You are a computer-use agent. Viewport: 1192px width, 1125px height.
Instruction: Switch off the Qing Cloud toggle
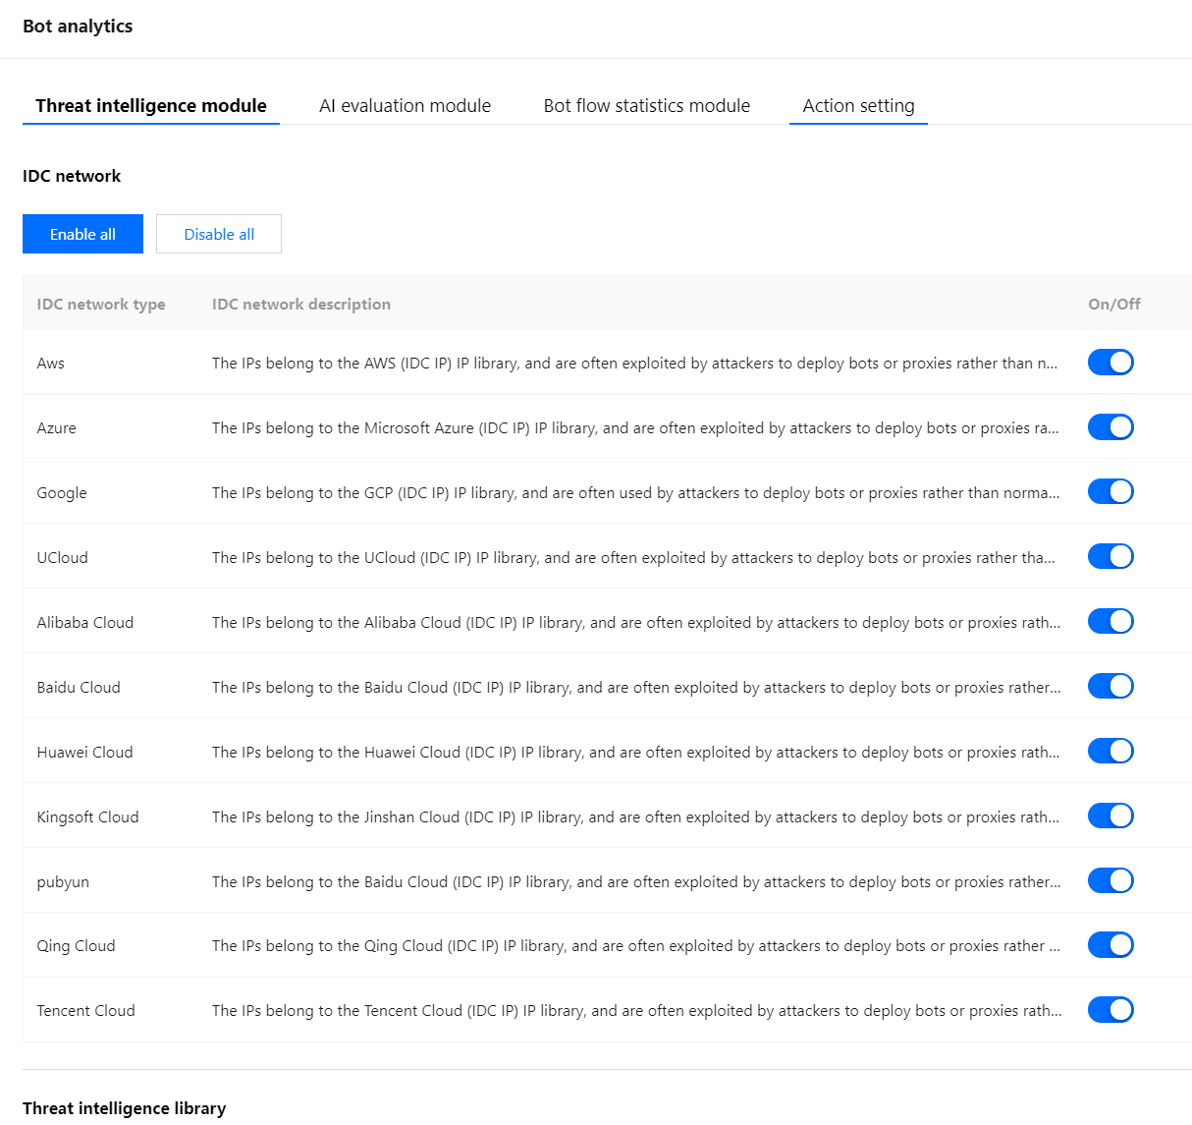1111,945
